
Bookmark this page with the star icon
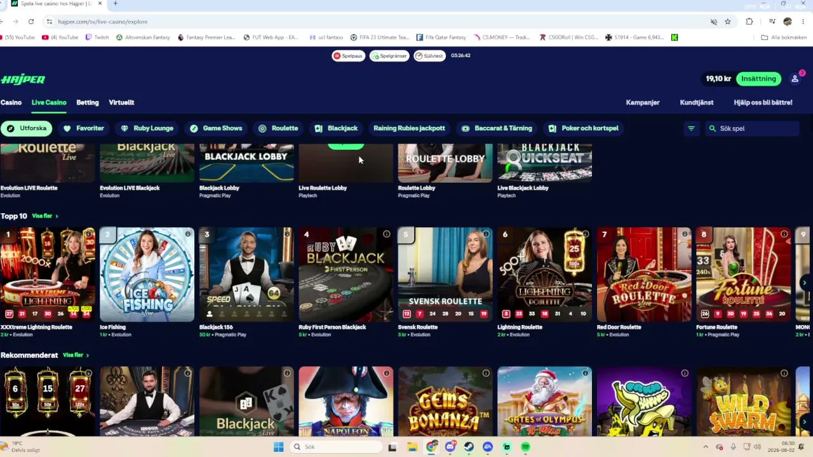(728, 22)
